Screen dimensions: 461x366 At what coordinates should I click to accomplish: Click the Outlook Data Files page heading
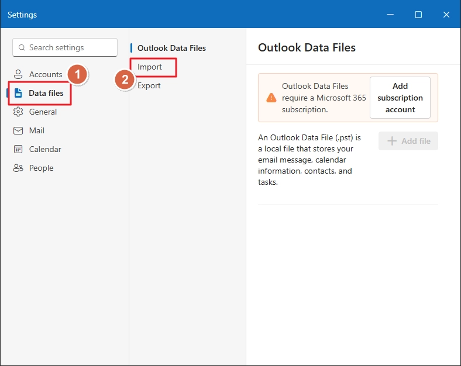(x=307, y=47)
